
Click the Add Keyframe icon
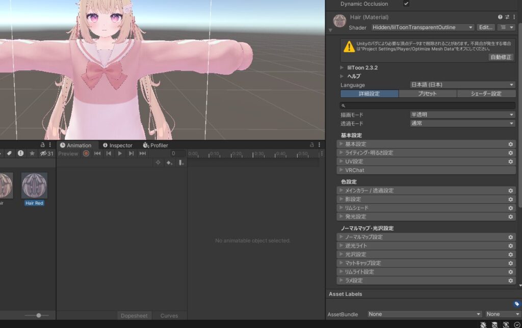pyautogui.click(x=170, y=162)
